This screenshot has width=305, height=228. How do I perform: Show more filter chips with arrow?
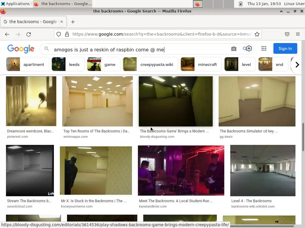point(297,64)
